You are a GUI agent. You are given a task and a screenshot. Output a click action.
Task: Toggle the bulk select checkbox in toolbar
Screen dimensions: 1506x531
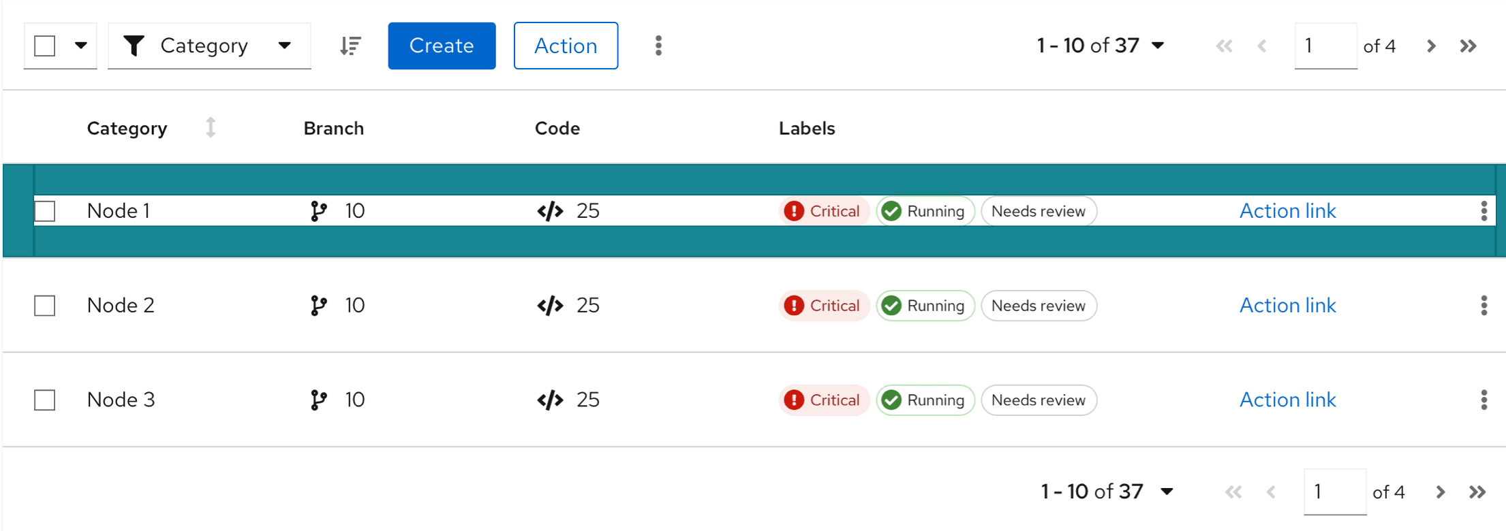(x=45, y=46)
